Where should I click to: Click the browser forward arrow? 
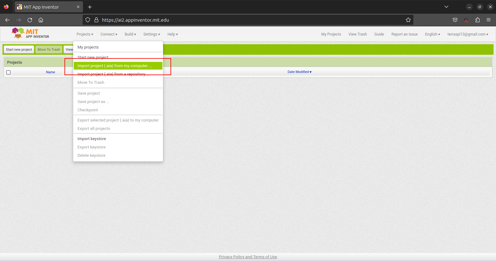click(19, 20)
